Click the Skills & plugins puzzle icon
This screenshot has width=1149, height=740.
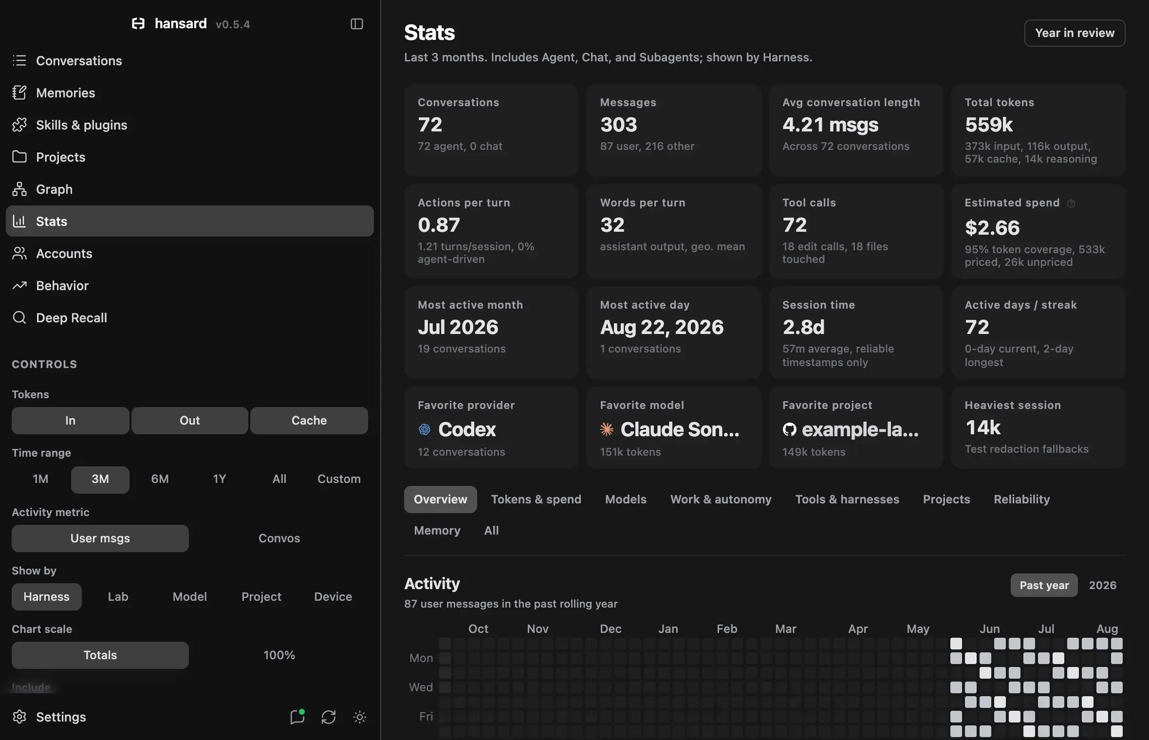coord(19,125)
